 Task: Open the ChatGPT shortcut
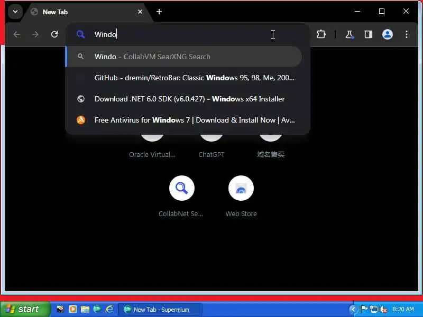(x=212, y=146)
